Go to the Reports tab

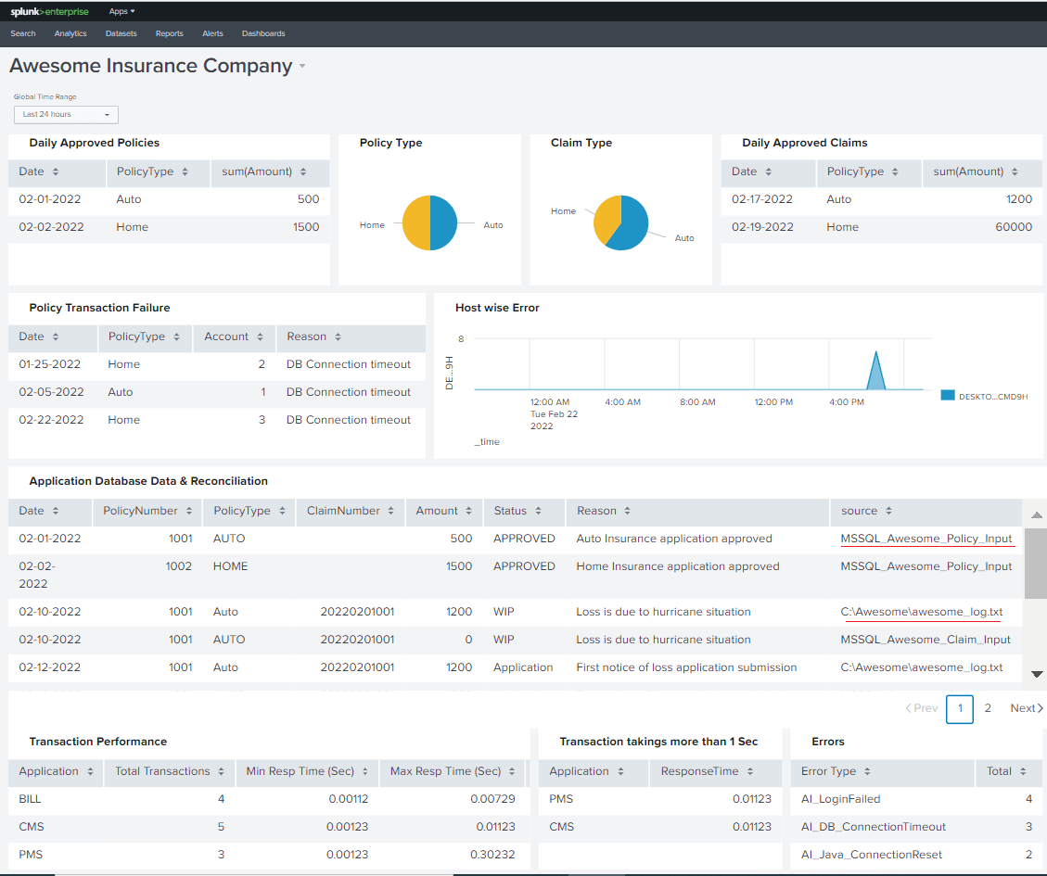(169, 33)
